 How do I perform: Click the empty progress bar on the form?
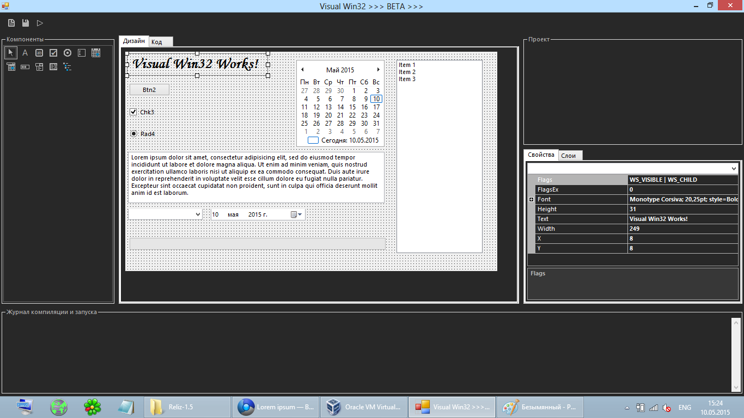(x=258, y=243)
